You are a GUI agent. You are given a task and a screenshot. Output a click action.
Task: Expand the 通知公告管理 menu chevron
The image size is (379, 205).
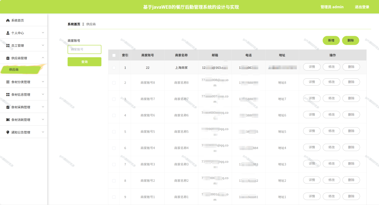[43, 132]
